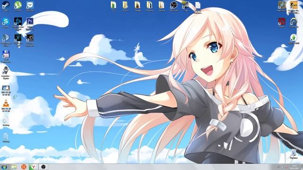Open the OBS Studio desktop shortcut

pyautogui.click(x=174, y=6)
